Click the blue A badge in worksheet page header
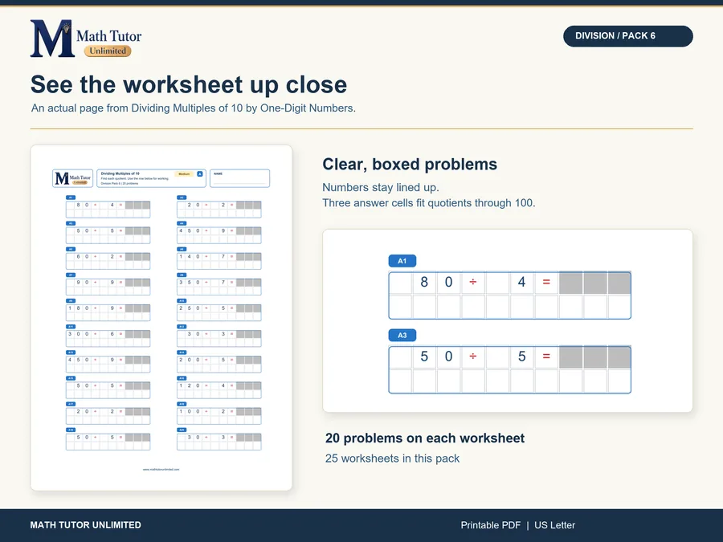Image resolution: width=723 pixels, height=542 pixels. click(x=200, y=173)
